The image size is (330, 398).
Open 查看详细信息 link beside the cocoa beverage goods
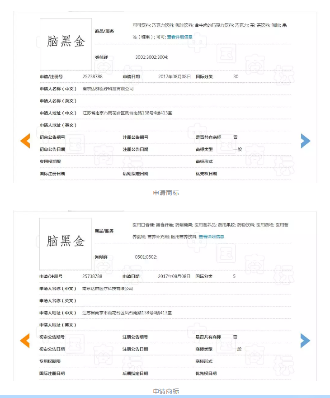click(179, 37)
